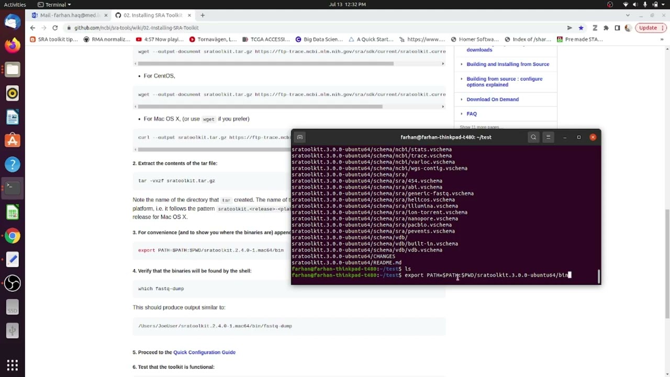This screenshot has width=670, height=377.
Task: Close the Installing SRA Toolkit tab
Action: [188, 15]
